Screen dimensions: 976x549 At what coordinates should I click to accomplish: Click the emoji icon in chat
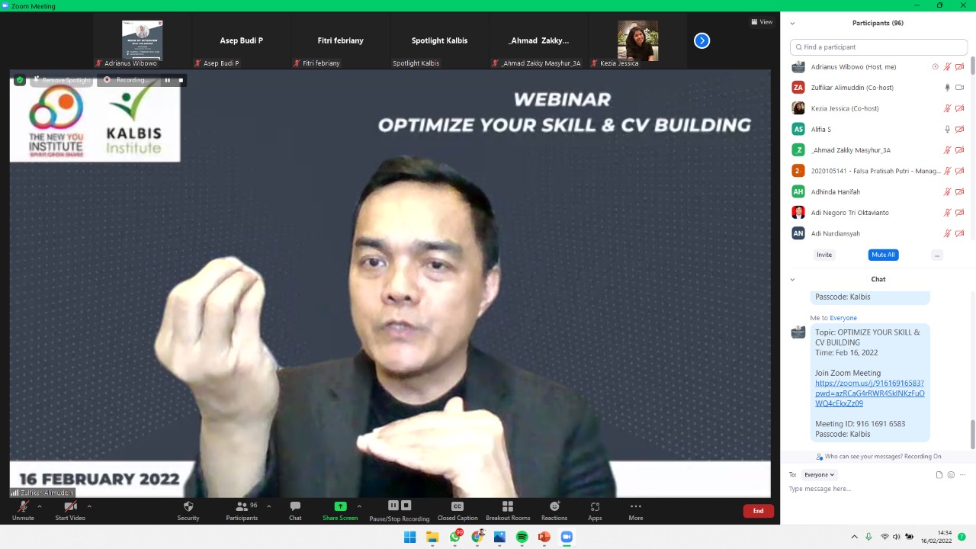pyautogui.click(x=951, y=475)
